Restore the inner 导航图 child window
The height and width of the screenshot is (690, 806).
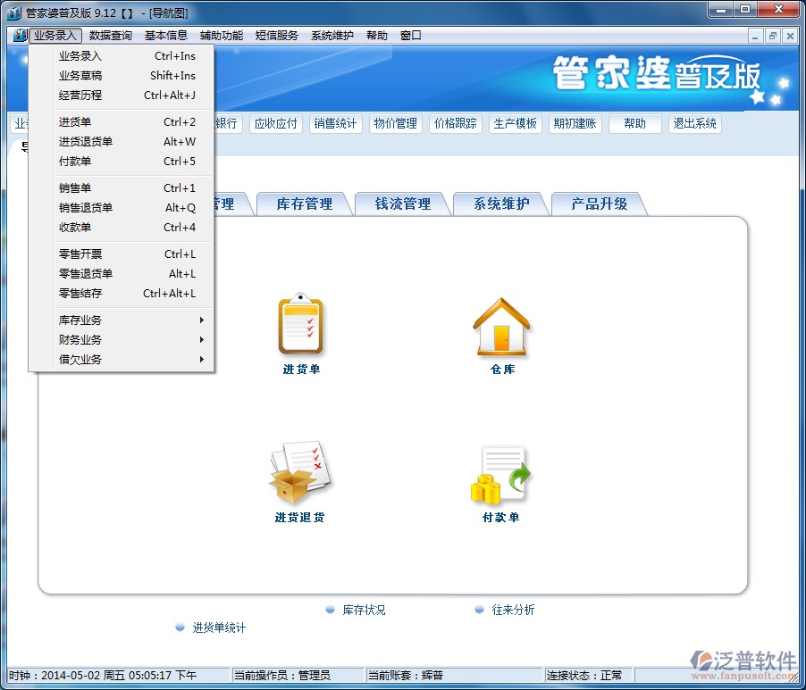[772, 36]
